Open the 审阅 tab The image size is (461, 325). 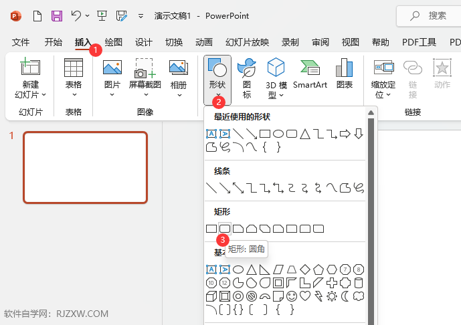(x=320, y=42)
